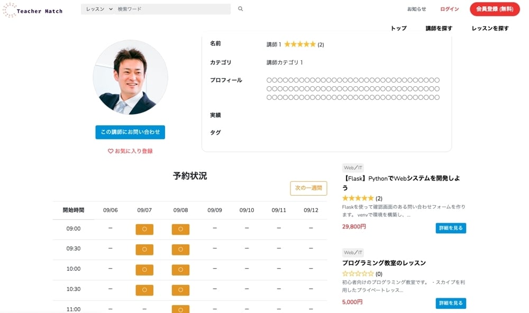Viewport: 529px width, 313px height.
Task: Go to the トップ menu item
Action: coord(398,29)
